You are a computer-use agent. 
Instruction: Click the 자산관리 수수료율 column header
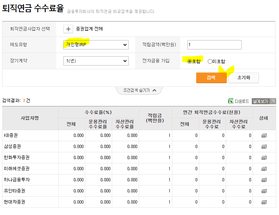pyautogui.click(x=125, y=124)
